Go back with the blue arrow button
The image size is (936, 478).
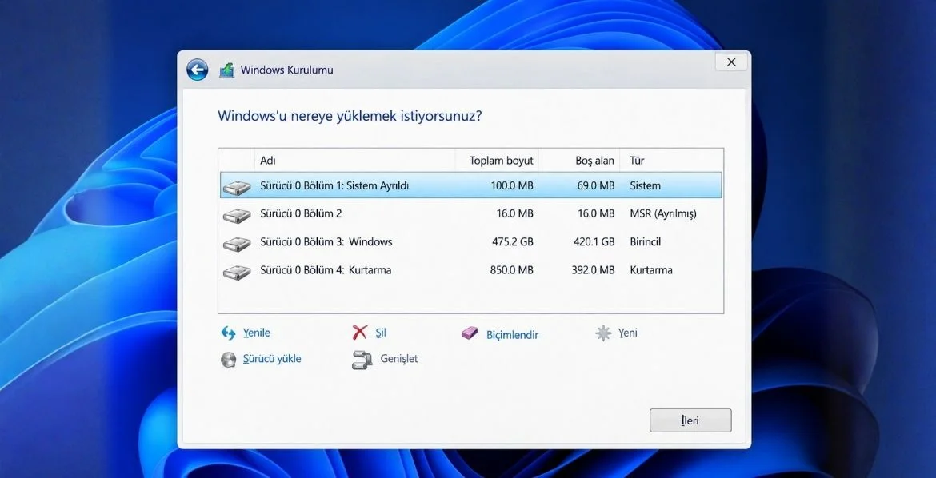[x=197, y=70]
